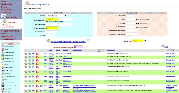The width and height of the screenshot is (179, 93).
Task: Click EDIT link in the 12778 row
Action: pyautogui.click(x=46, y=53)
